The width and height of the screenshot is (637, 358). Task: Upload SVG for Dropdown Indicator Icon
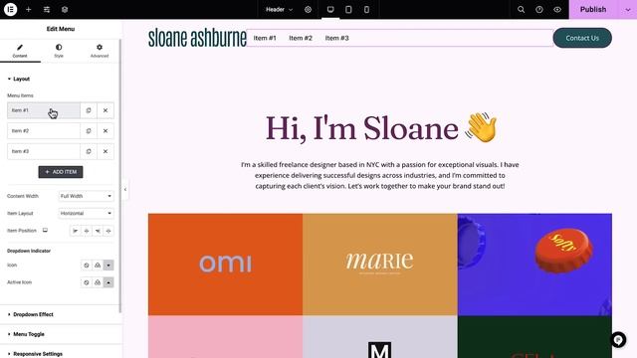[98, 266]
